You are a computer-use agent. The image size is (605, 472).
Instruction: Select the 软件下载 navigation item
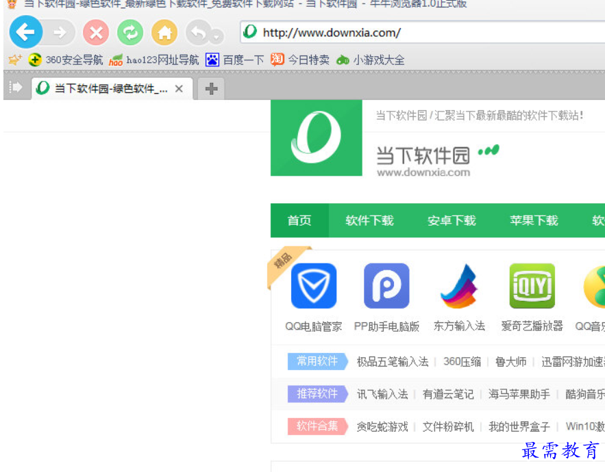369,220
